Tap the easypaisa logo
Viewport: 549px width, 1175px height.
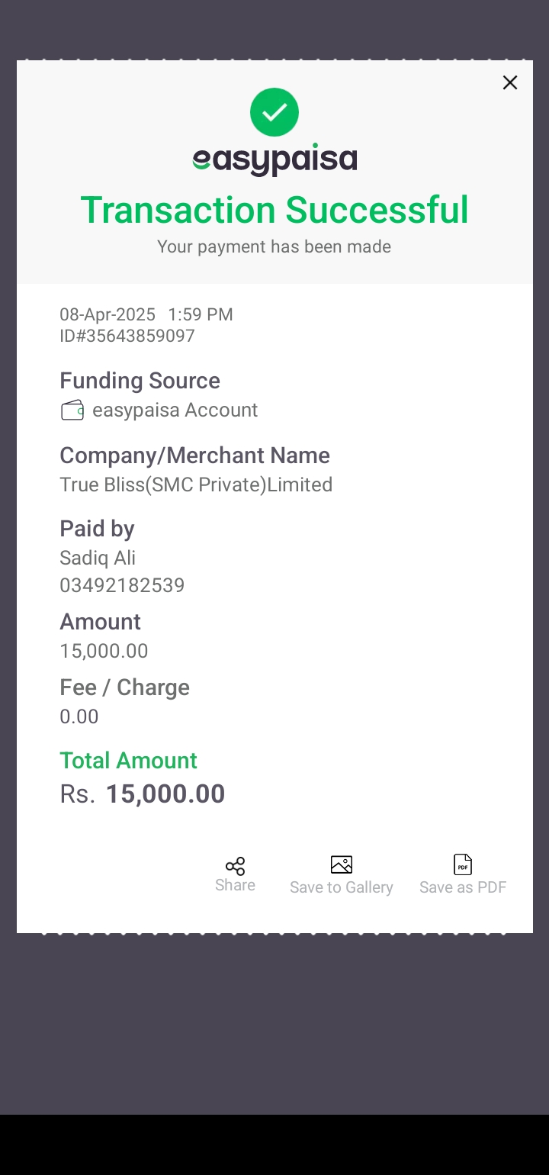point(274,159)
